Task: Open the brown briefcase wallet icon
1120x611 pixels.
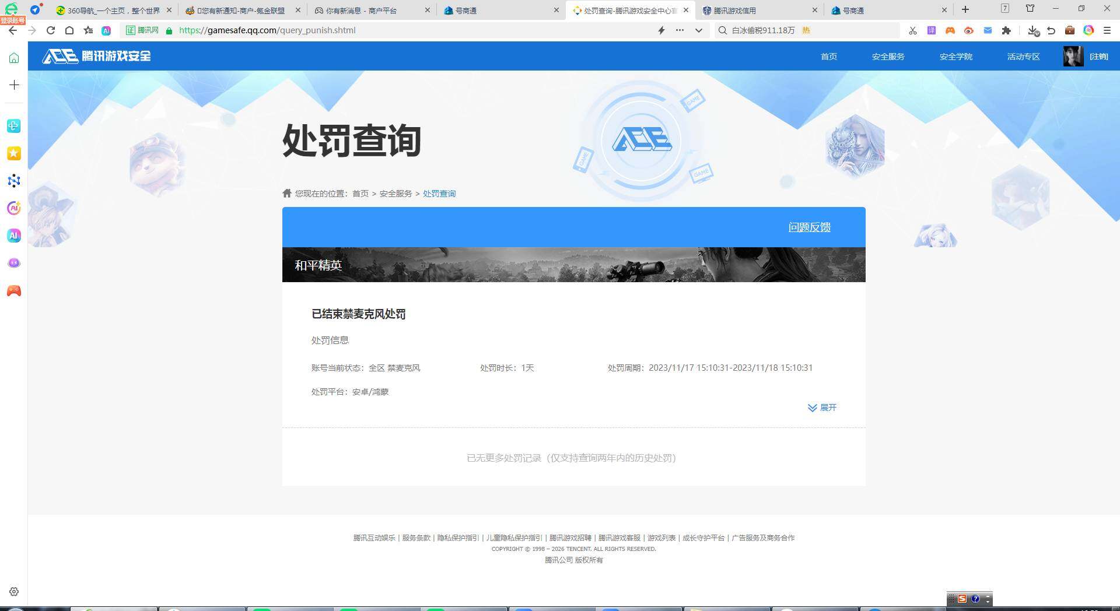Action: (1070, 30)
